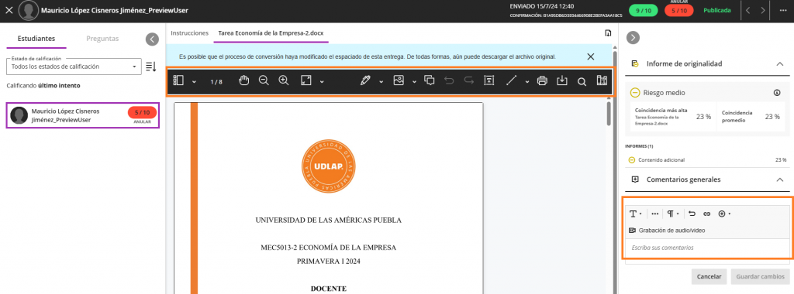This screenshot has width=794, height=294.
Task: Select the image stamp tool
Action: tap(399, 80)
